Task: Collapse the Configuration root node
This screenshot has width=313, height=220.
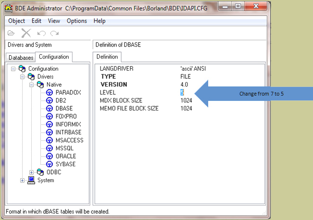Action: [x=13, y=69]
